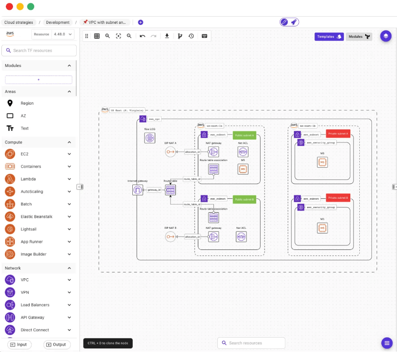Screen dimensions: 397x352
Task: Click the Resource tab label
Action: 42,34
